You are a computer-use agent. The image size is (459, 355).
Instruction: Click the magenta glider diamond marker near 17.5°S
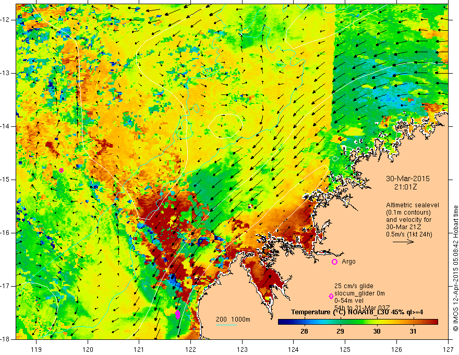[x=177, y=315]
